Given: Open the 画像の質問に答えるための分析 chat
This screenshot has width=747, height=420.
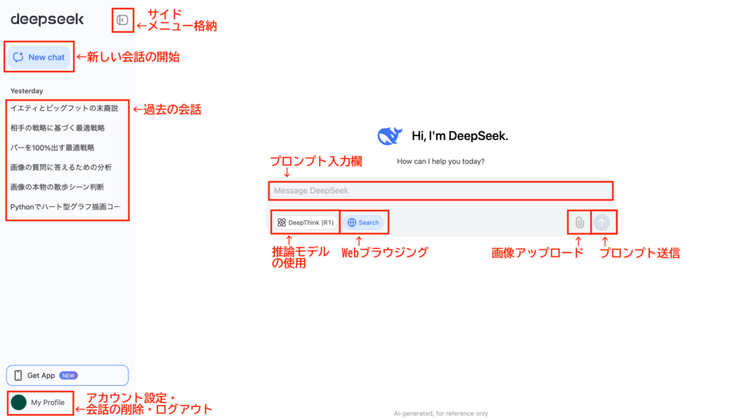Looking at the screenshot, I should pos(61,167).
